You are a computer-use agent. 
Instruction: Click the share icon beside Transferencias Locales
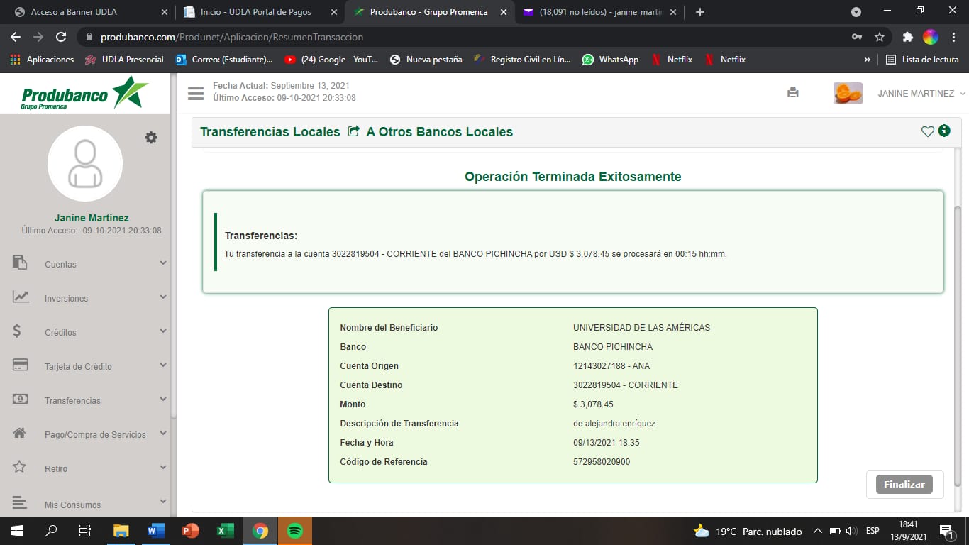[353, 131]
